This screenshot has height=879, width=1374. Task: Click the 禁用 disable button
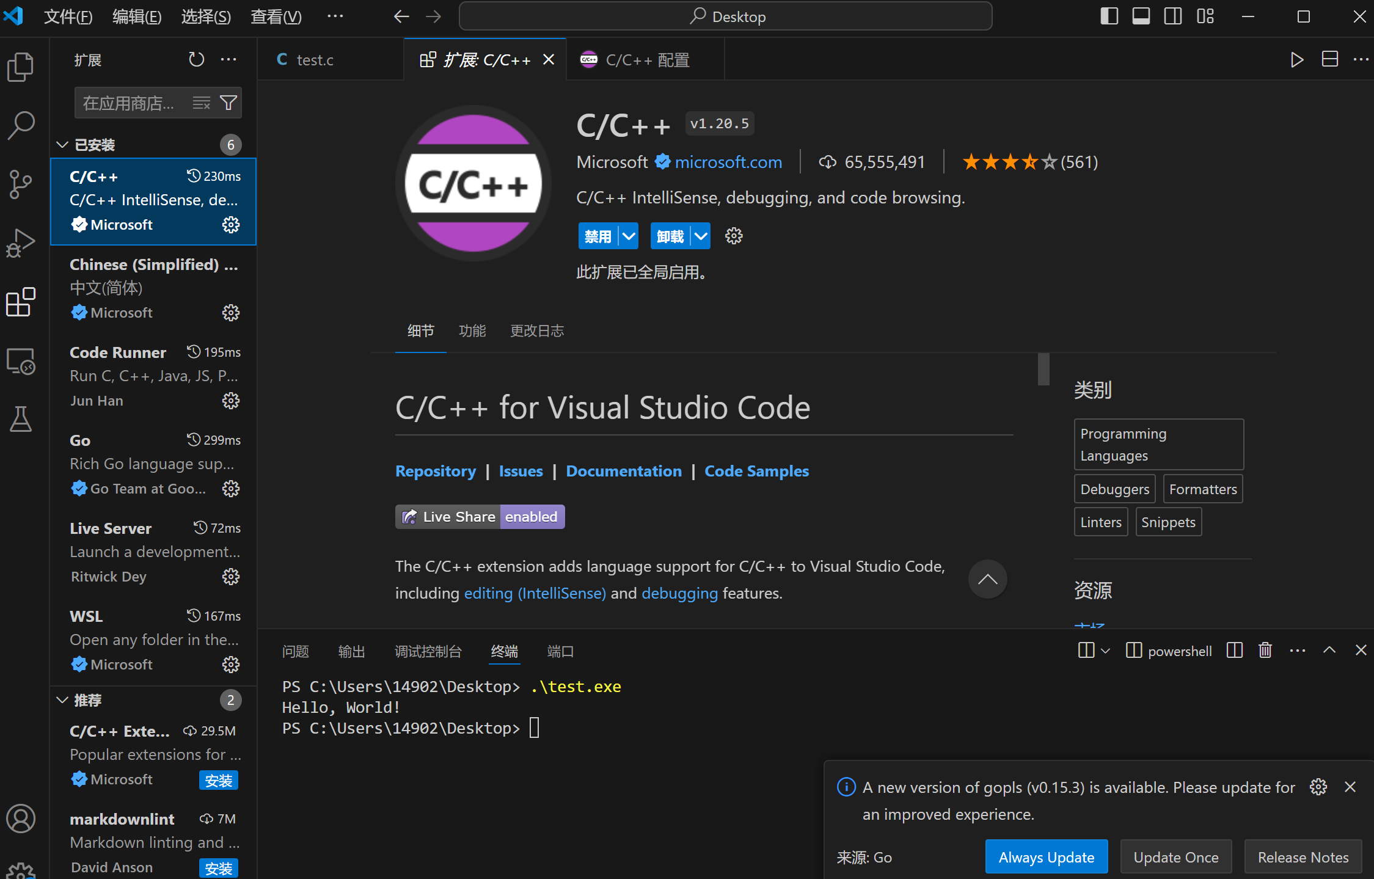click(x=598, y=236)
